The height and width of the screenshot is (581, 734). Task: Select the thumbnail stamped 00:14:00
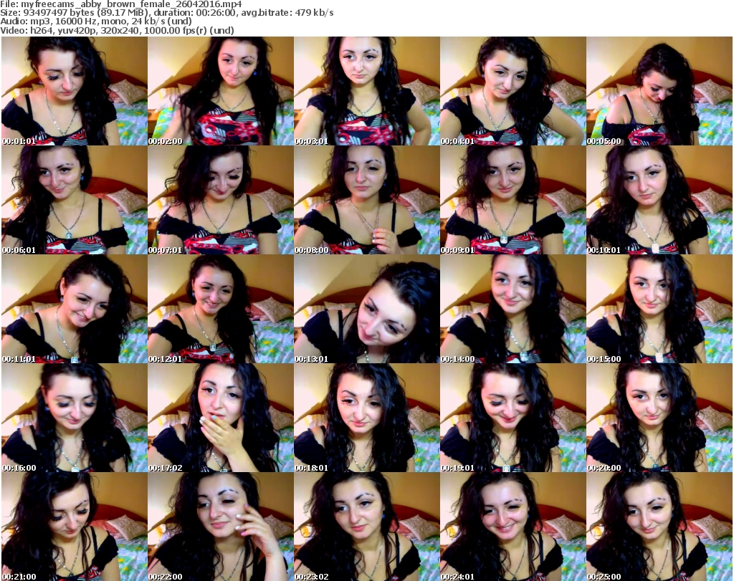pos(513,309)
